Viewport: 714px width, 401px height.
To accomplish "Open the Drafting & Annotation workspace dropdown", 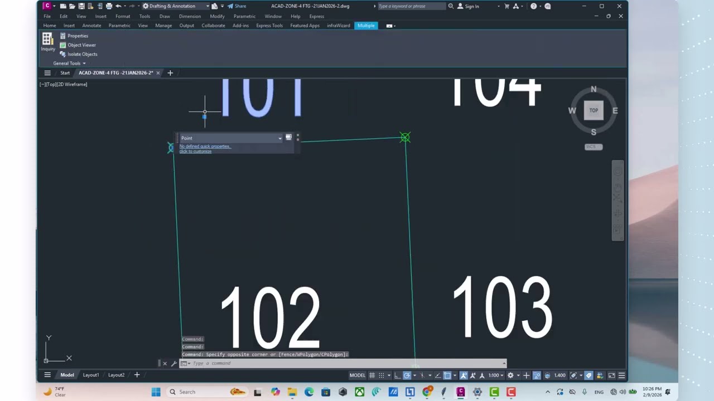I will point(176,6).
